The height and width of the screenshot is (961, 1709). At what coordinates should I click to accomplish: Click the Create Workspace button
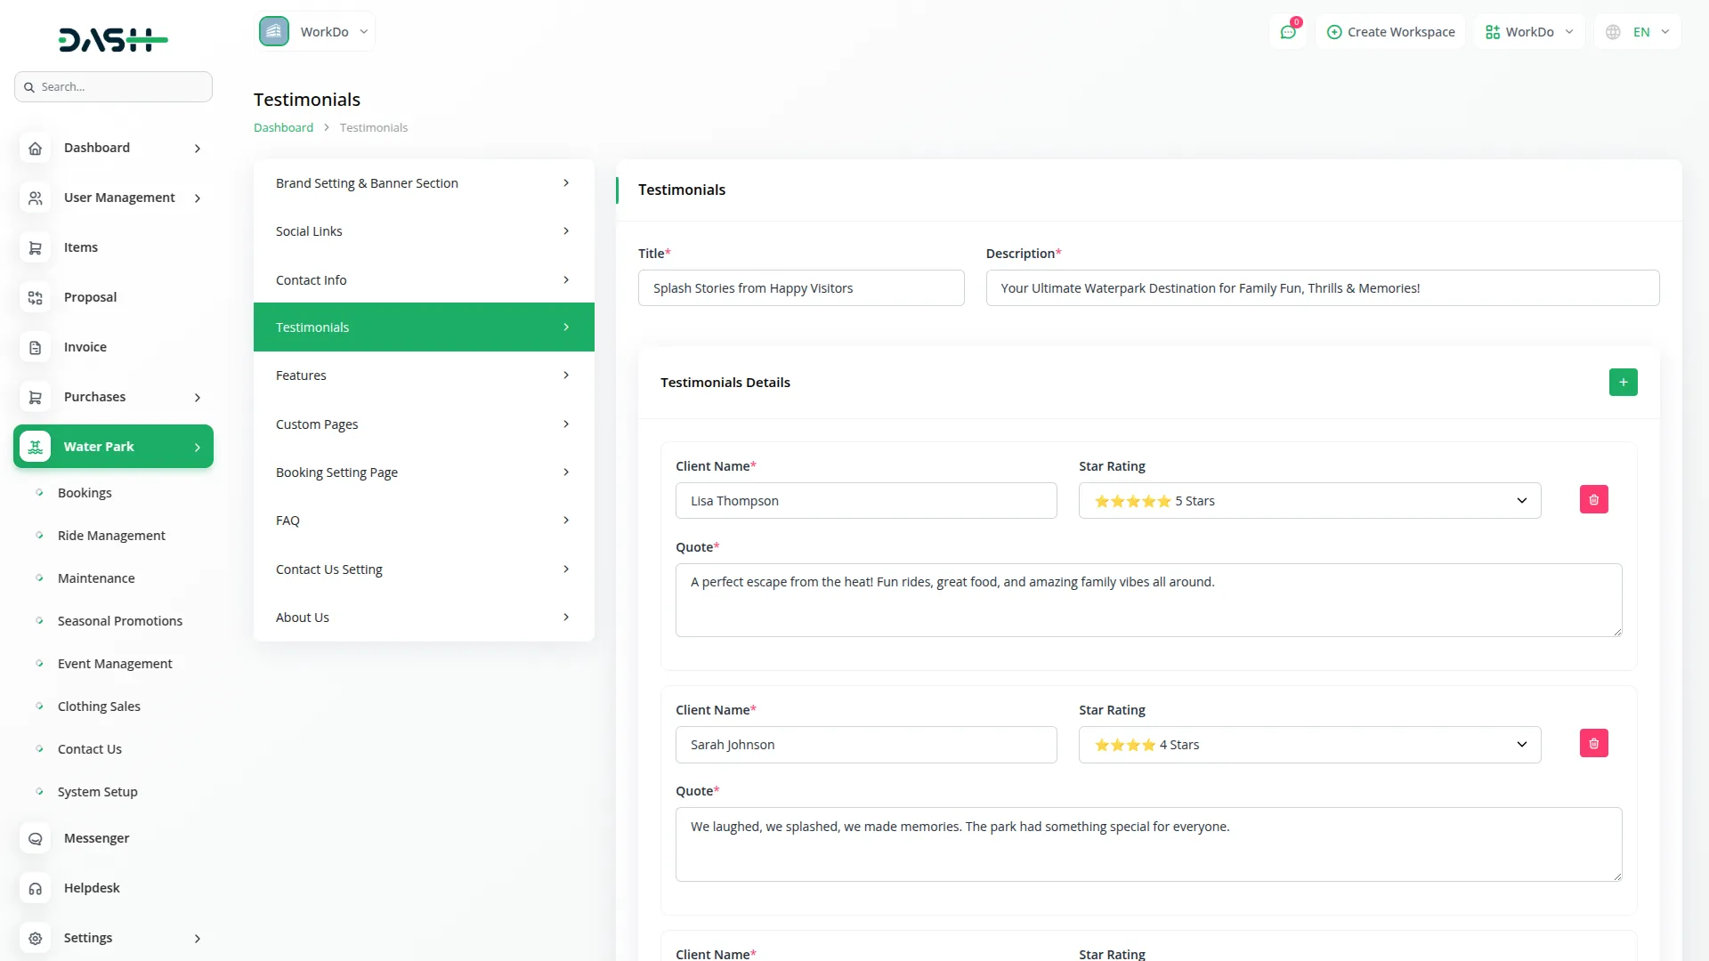pyautogui.click(x=1390, y=32)
